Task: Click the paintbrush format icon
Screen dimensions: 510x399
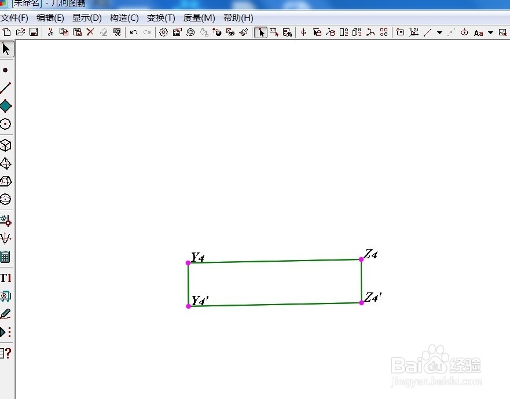Action: pos(244,32)
